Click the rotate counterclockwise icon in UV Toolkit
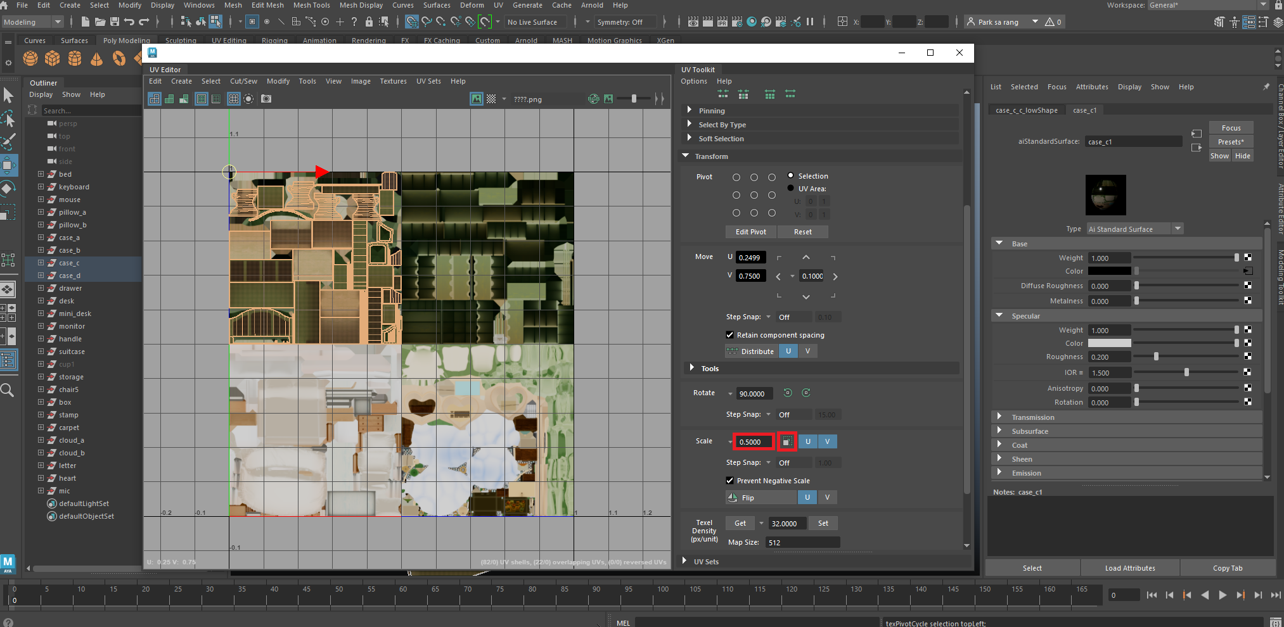 787,393
